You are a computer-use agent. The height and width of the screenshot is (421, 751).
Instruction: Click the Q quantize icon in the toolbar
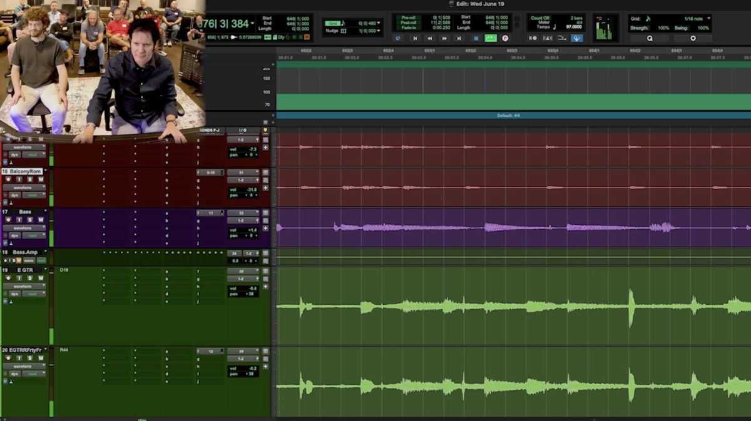[650, 38]
